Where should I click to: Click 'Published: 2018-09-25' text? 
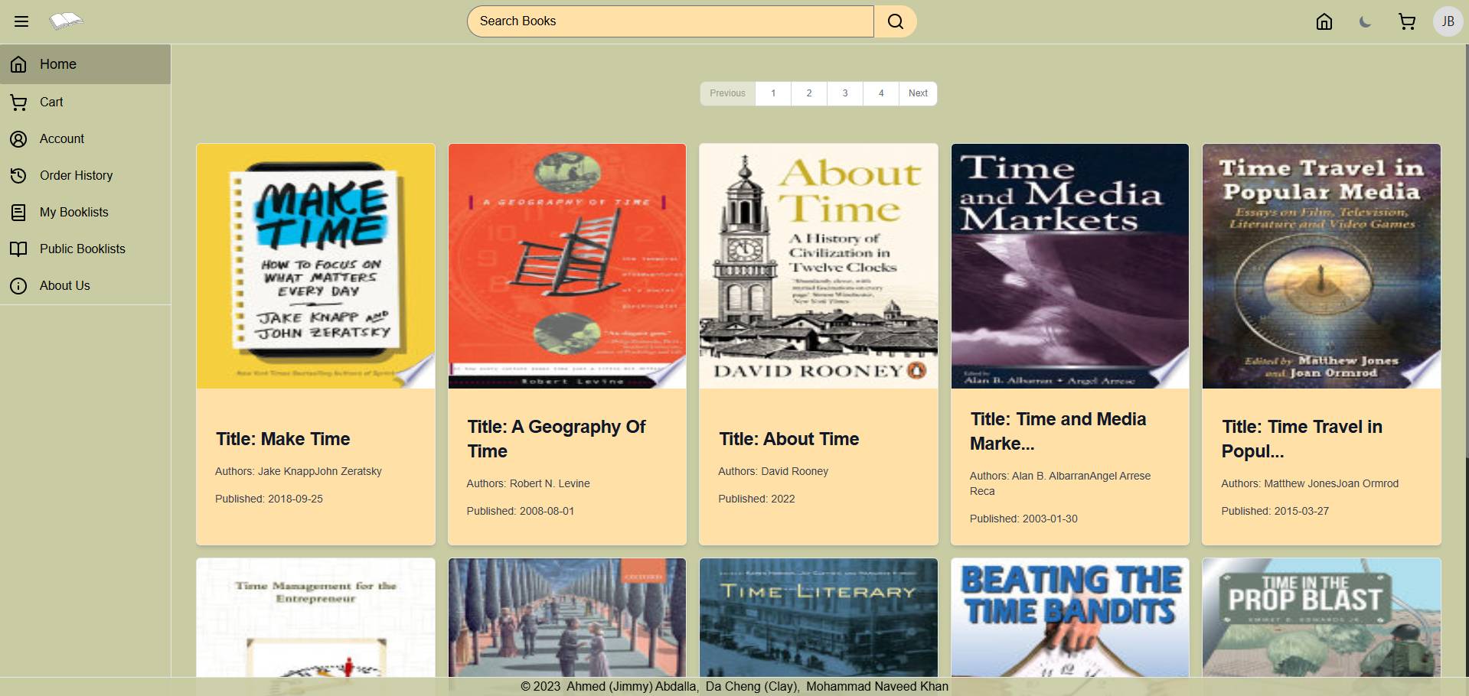(269, 499)
